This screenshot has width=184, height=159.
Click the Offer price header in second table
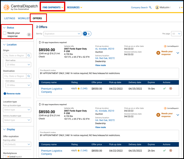pos(97,144)
